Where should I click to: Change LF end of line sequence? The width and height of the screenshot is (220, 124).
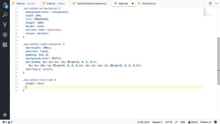(x=176, y=122)
